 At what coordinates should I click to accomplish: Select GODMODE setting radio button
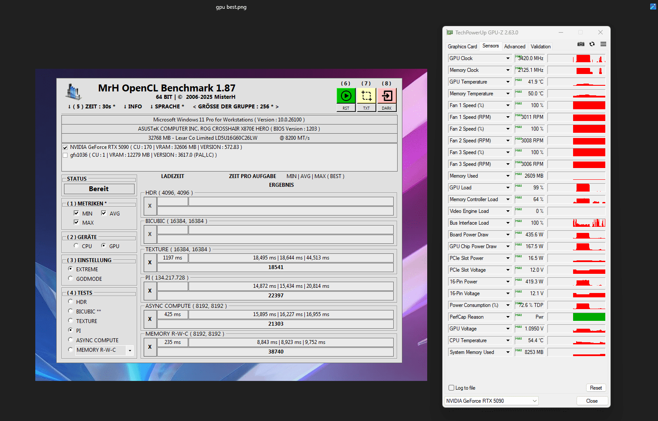[x=71, y=279]
